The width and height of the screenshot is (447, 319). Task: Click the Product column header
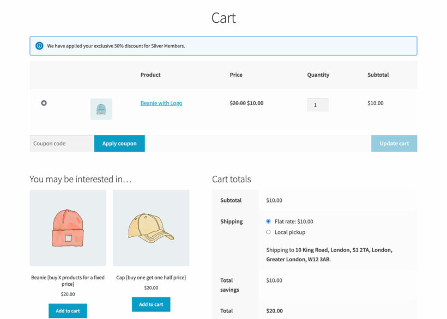pyautogui.click(x=150, y=75)
